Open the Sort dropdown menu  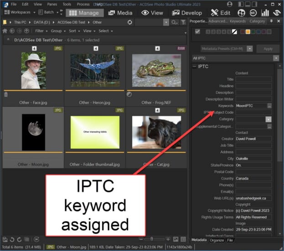pos(74,31)
